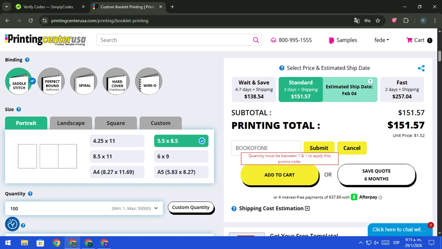Open browser extensions puzzle icon
Screen dimensions: 442x249
(x=406, y=21)
